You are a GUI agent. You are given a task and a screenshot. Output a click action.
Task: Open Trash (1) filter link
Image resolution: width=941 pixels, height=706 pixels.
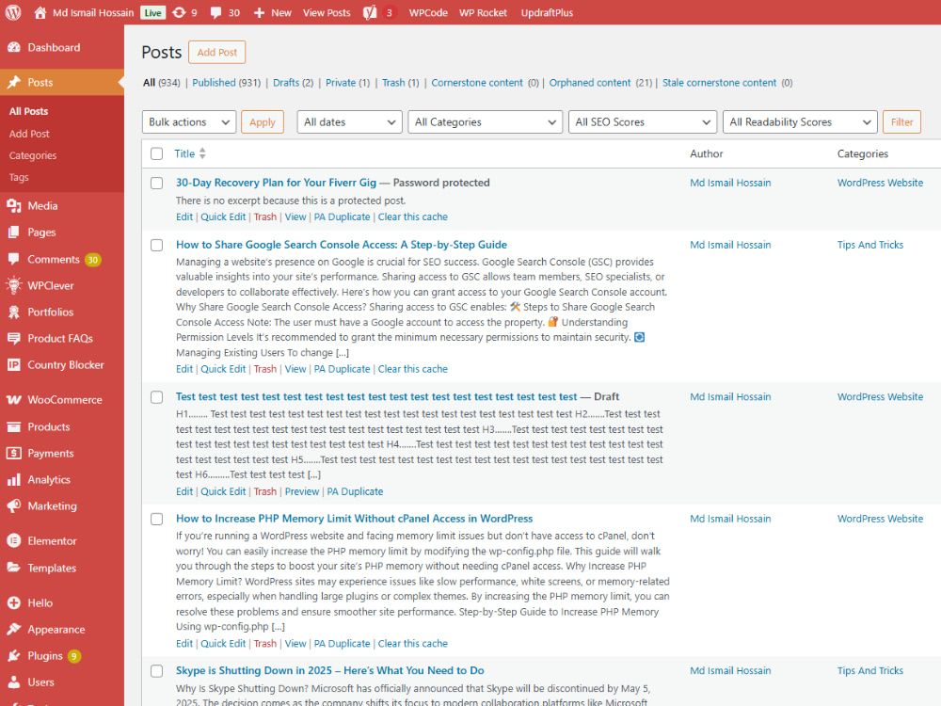[x=400, y=83]
